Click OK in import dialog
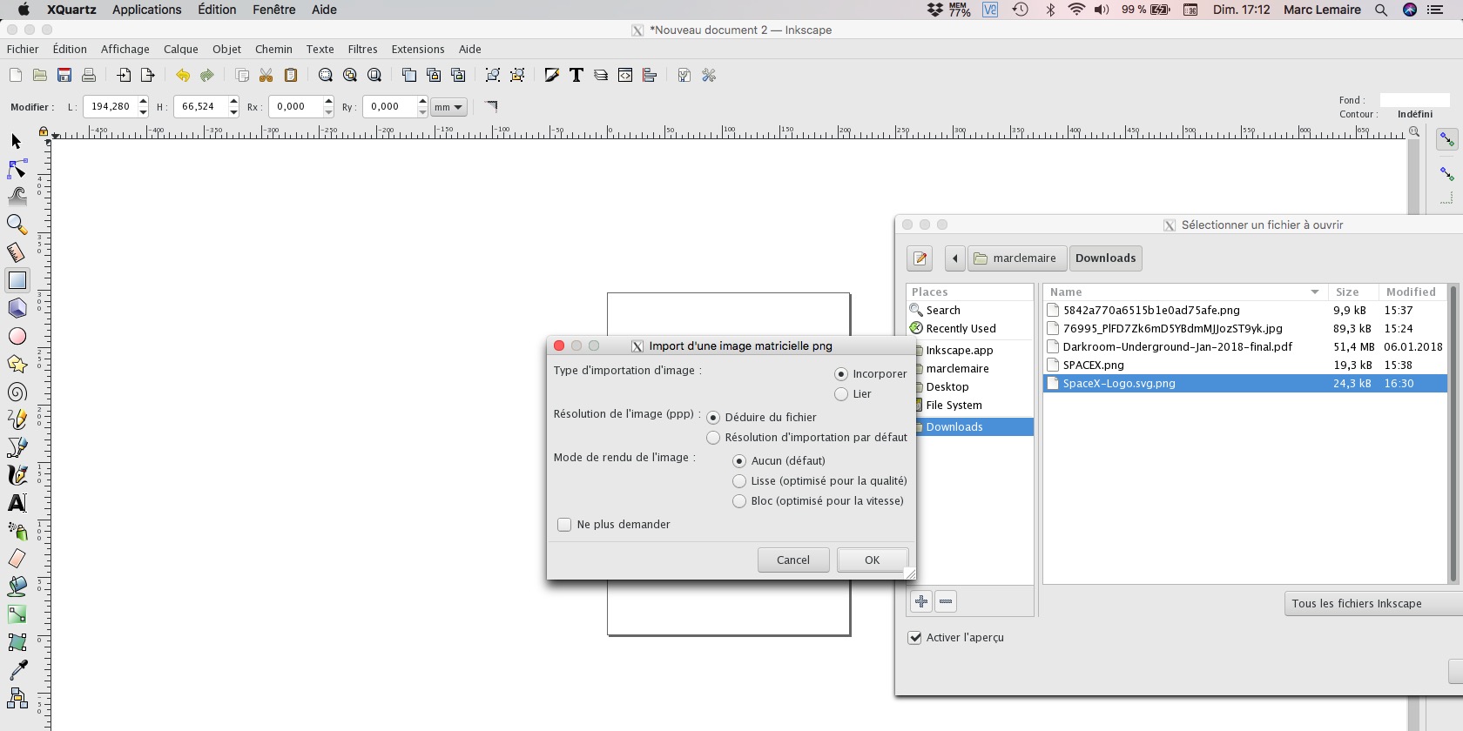Viewport: 1463px width, 731px height. [x=873, y=560]
